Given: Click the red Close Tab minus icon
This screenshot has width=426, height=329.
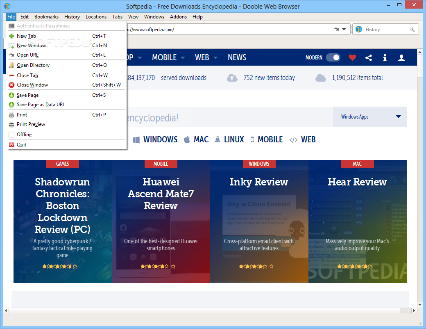Looking at the screenshot, I should [11, 75].
